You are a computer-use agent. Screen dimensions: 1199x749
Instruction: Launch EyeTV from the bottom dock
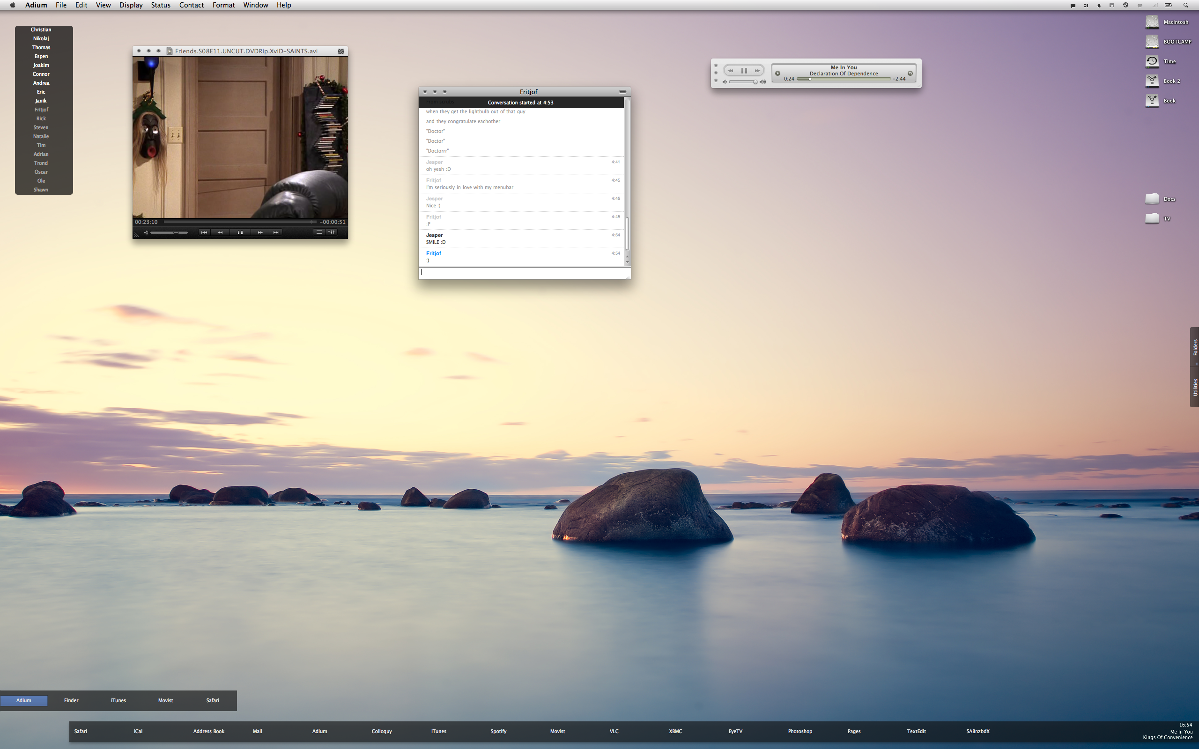coord(735,732)
